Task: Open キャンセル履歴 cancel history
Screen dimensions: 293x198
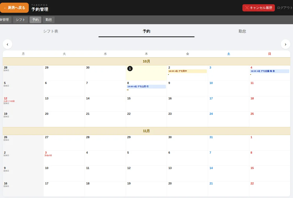Action: (x=258, y=8)
